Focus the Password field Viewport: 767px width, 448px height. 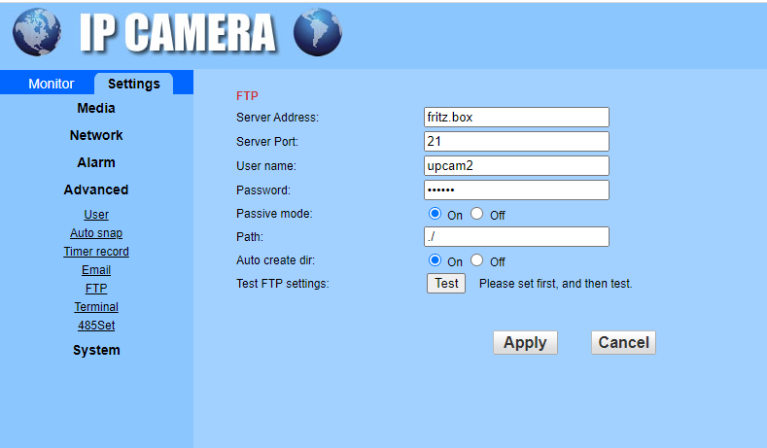coord(516,190)
